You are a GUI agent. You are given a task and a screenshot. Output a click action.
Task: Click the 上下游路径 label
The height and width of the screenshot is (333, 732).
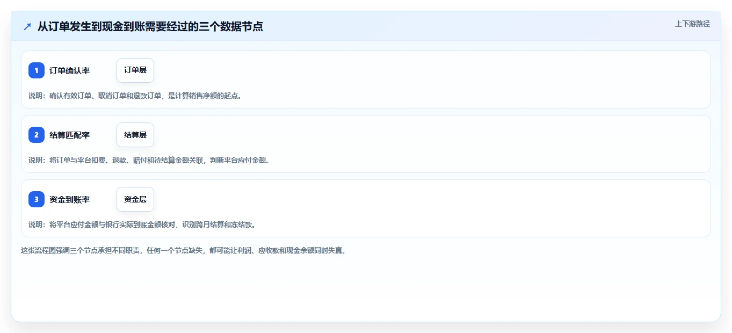[692, 24]
